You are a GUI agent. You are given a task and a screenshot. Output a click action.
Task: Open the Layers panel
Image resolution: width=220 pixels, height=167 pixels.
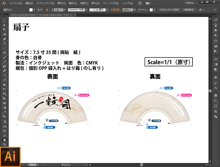(x=216, y=96)
